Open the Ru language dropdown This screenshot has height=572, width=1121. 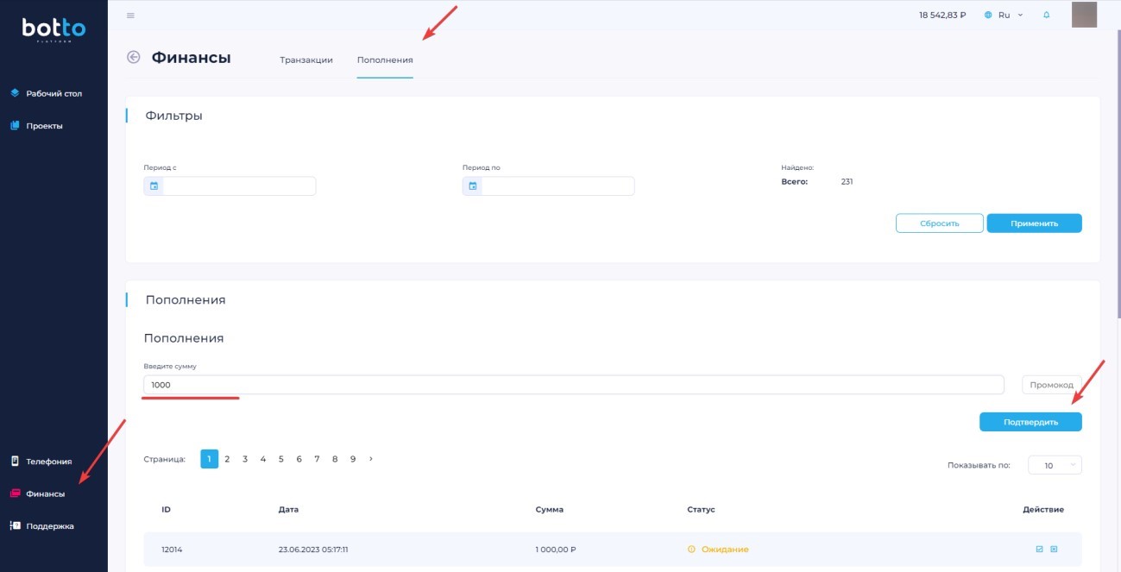click(x=1004, y=16)
